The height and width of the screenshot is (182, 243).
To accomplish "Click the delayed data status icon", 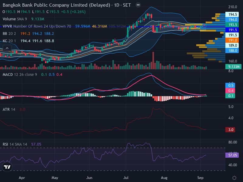I will click(138, 5).
